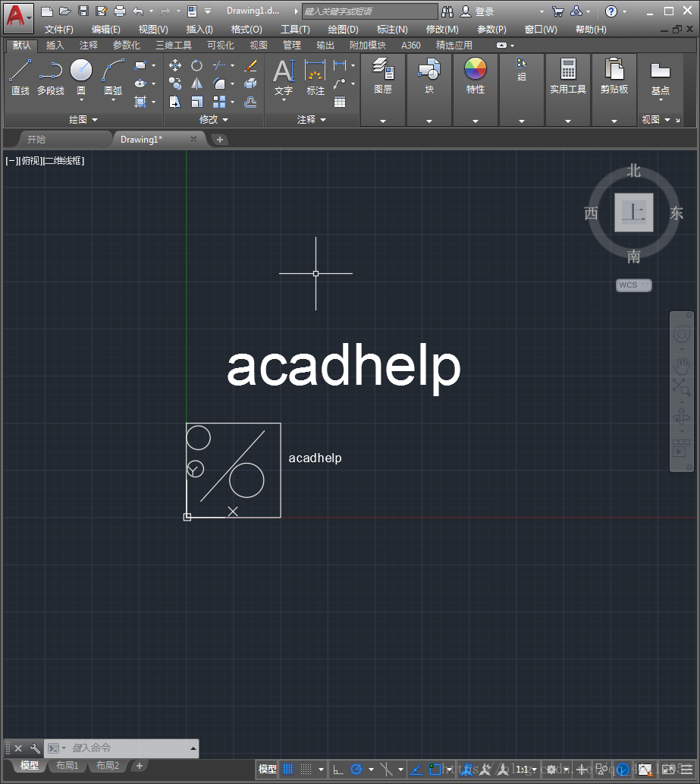This screenshot has height=784, width=700.
Task: Click the Scale tool icon
Action: click(x=197, y=102)
